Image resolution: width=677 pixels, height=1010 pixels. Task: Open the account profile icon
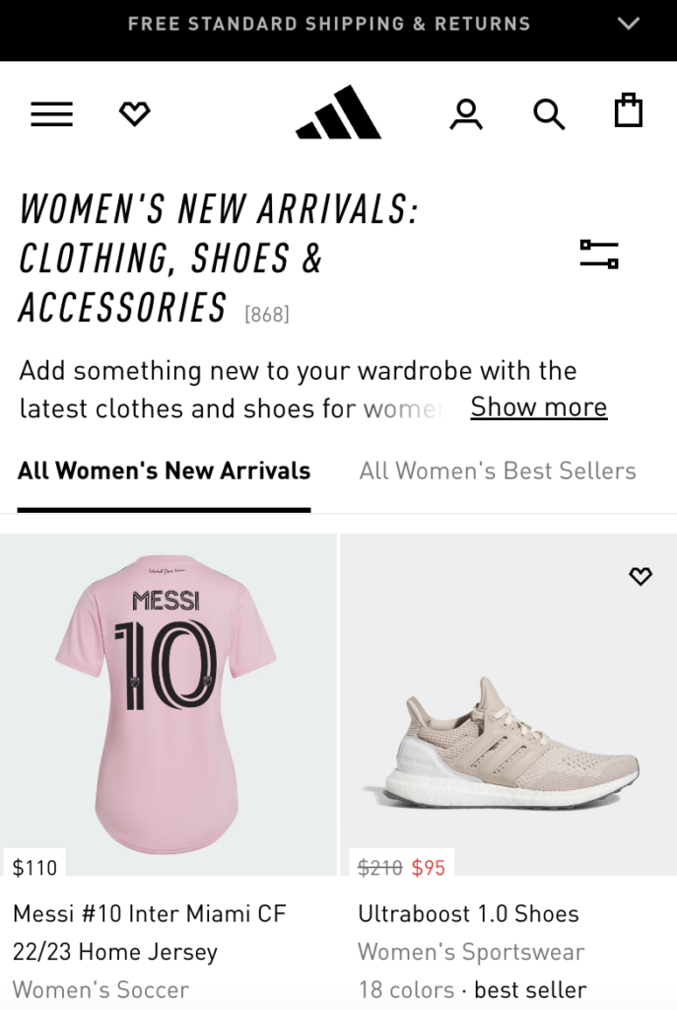(465, 114)
